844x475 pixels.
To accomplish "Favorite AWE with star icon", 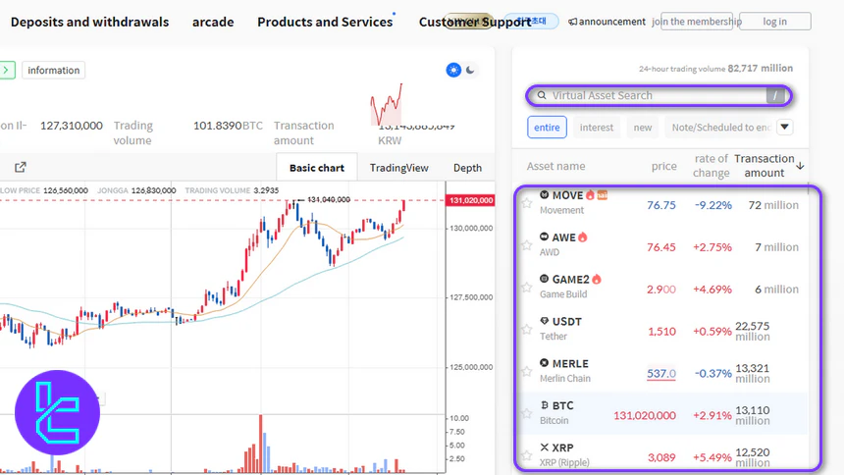I will pyautogui.click(x=527, y=245).
